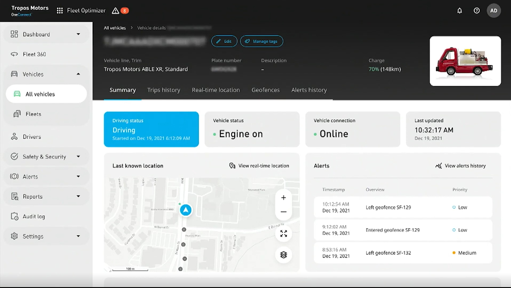The width and height of the screenshot is (511, 288).
Task: Go to All vehicles breadcrumb
Action: click(x=115, y=28)
